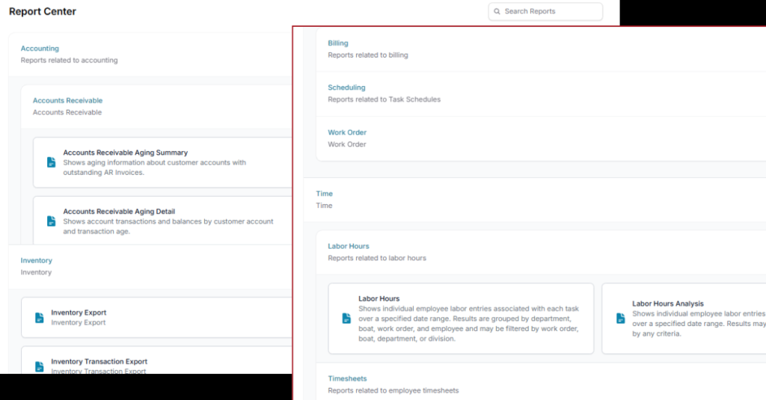Open the Accounting category link

click(x=40, y=49)
